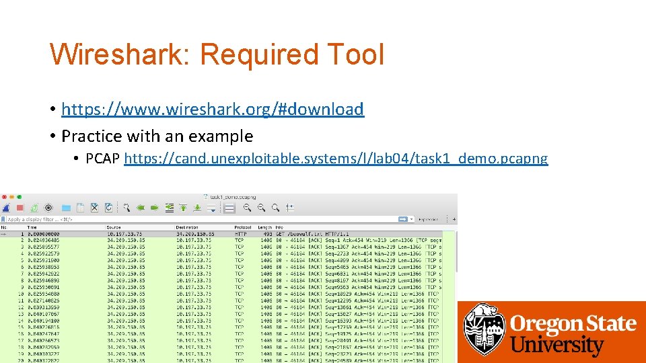Viewport: 646px width, 363px height.
Task: Apply display filter with the blue arrow button
Action: pos(403,219)
